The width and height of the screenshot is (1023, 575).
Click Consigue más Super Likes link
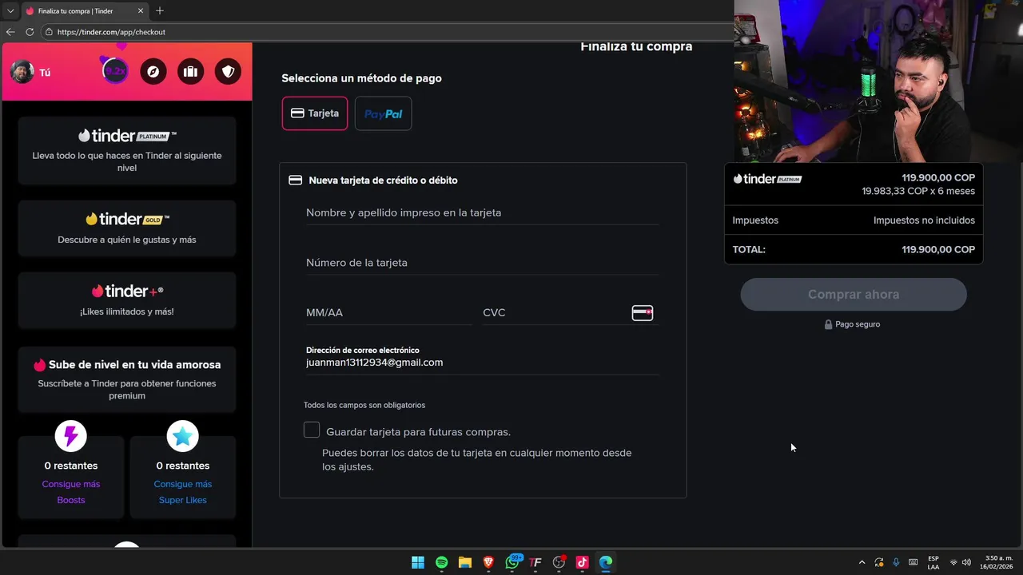pyautogui.click(x=183, y=492)
